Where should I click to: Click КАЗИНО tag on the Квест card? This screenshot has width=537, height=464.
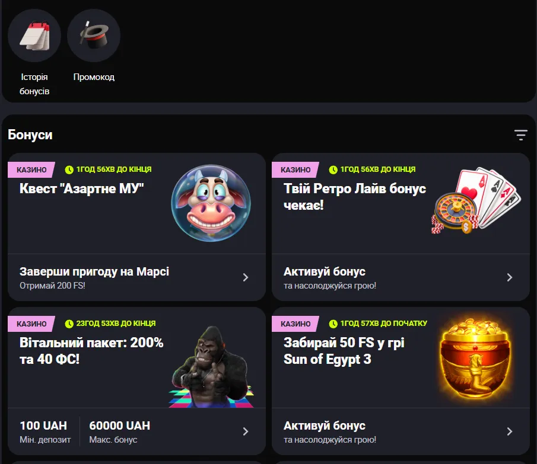click(31, 169)
